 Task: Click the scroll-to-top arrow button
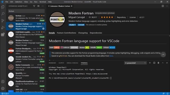163,55
